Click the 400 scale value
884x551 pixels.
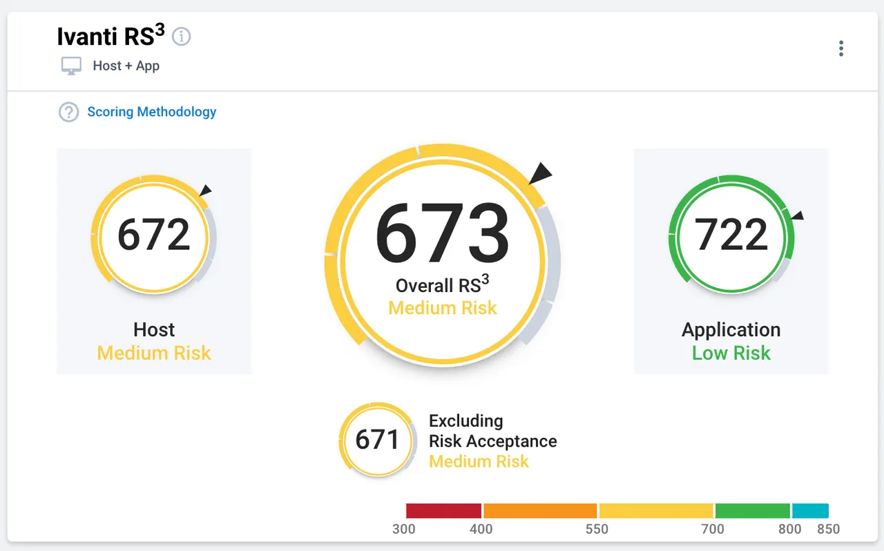[x=481, y=530]
